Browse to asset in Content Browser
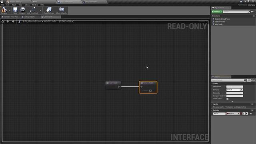Screen dimensions: 256x144 [22, 10]
